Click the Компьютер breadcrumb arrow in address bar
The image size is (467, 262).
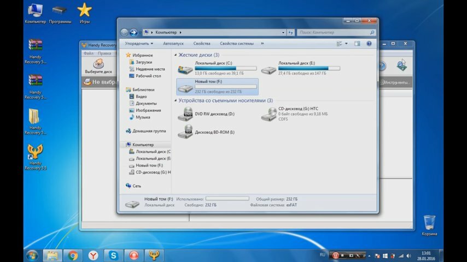coord(180,32)
